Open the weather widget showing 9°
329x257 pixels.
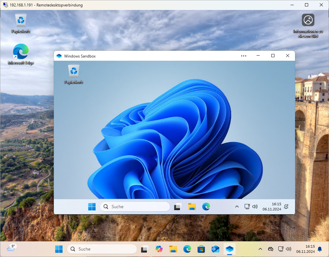[x=11, y=248]
